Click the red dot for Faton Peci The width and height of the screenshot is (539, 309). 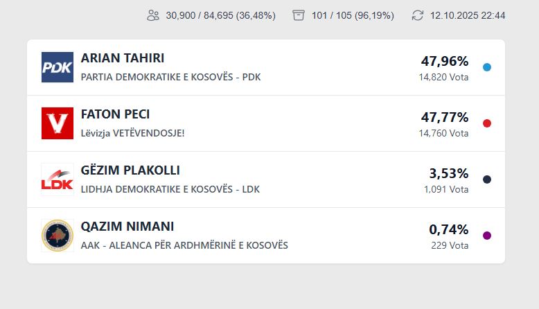pyautogui.click(x=487, y=123)
